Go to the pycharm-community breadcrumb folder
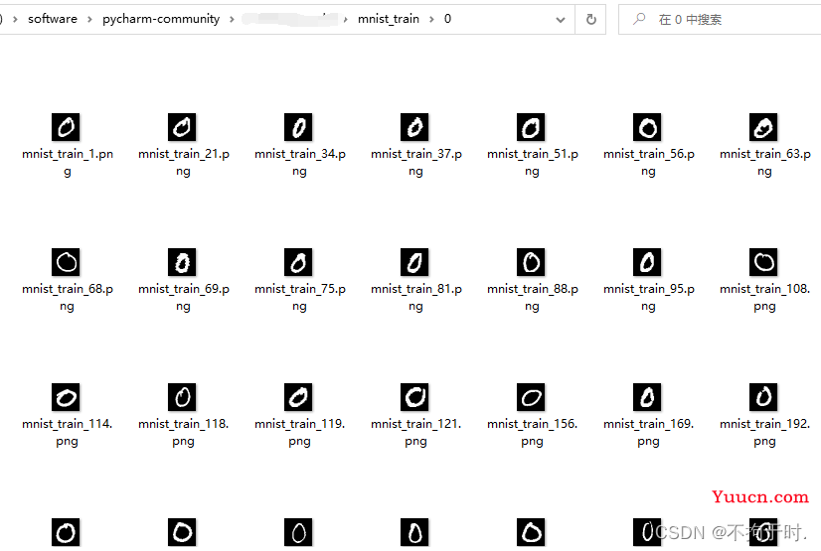The width and height of the screenshot is (821, 551). pyautogui.click(x=161, y=19)
